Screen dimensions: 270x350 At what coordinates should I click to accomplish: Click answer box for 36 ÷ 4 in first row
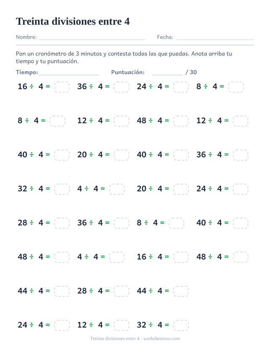pyautogui.click(x=121, y=87)
